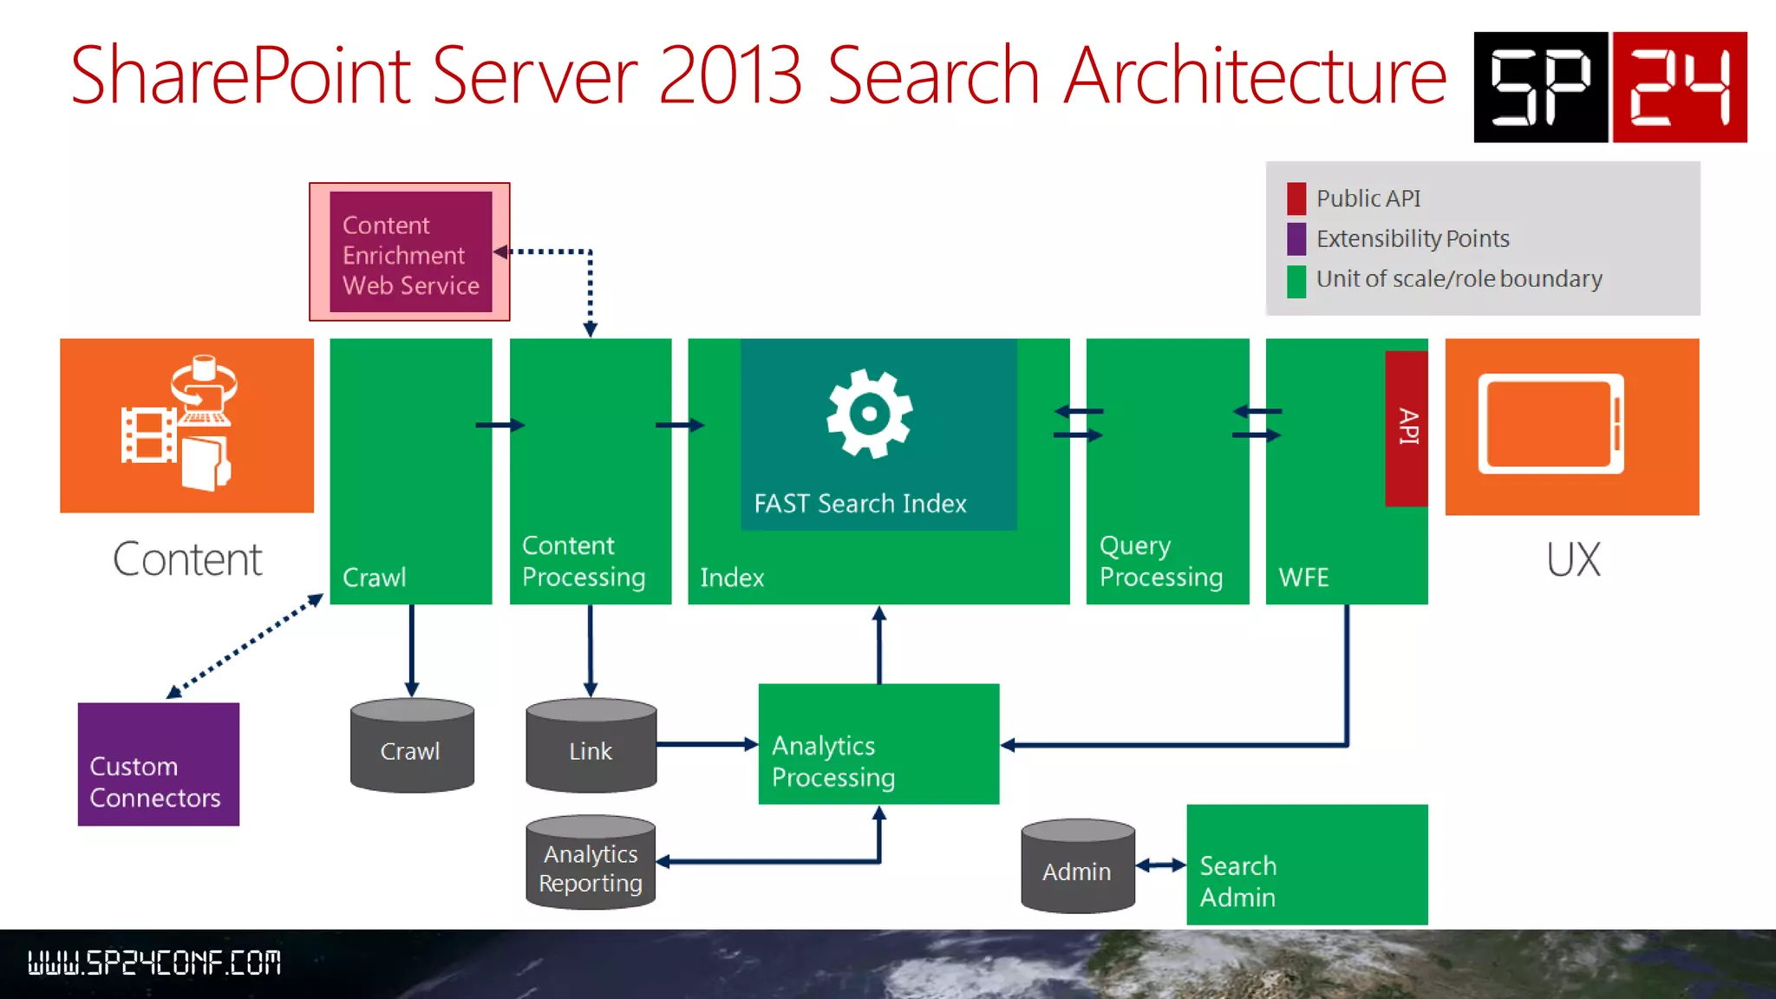Click the tablet icon in UX tile
This screenshot has width=1776, height=999.
(1551, 423)
